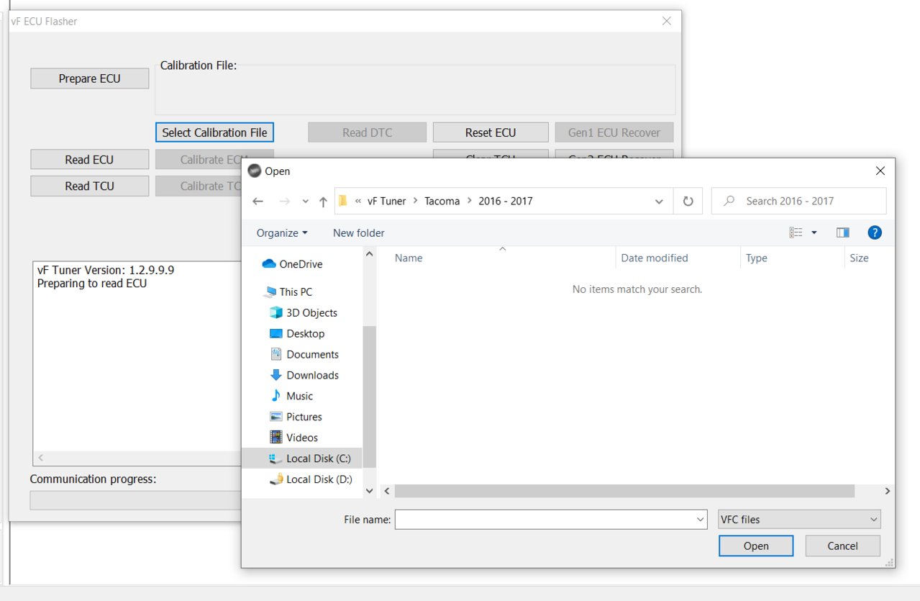The image size is (920, 601).
Task: Click the vF Tuner breadcrumb segment
Action: [387, 202]
